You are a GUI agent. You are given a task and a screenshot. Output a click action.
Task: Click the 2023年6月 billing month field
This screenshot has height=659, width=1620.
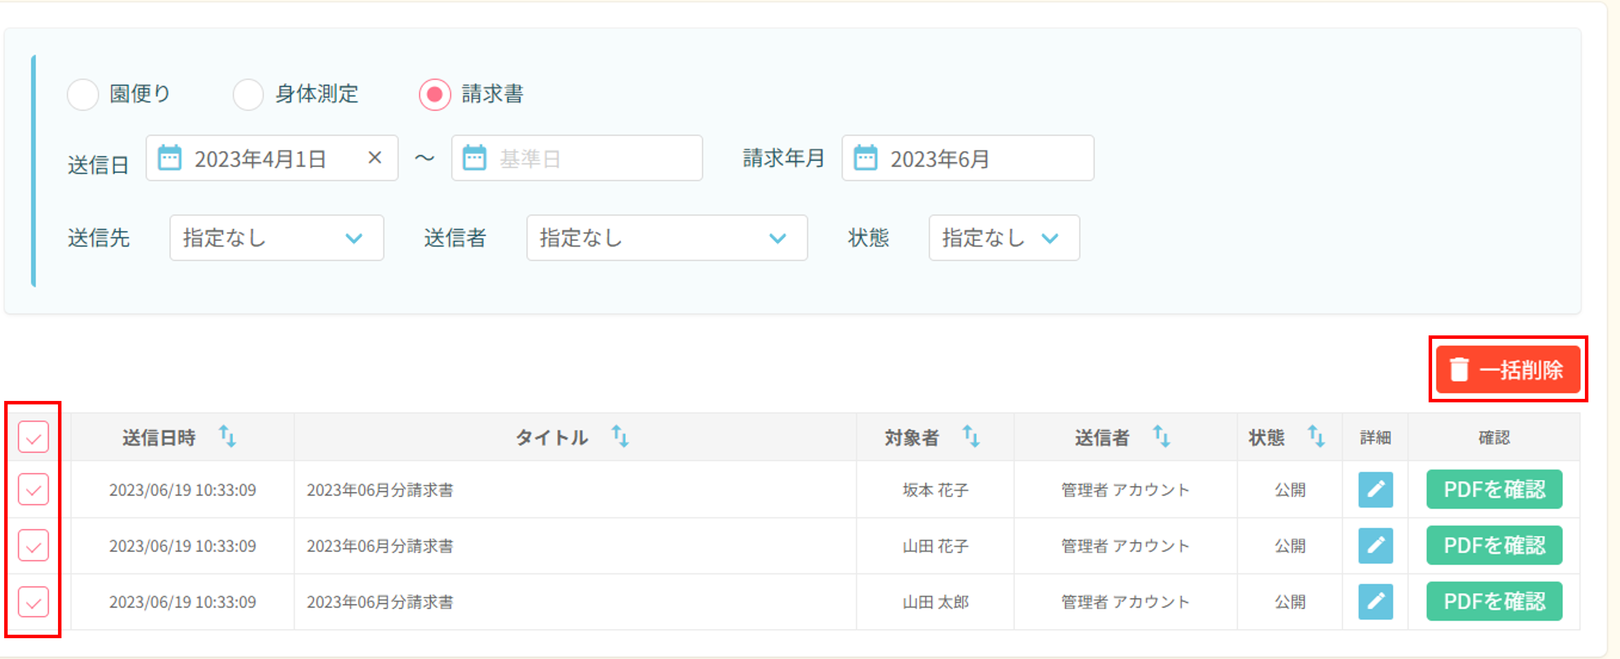coord(968,158)
